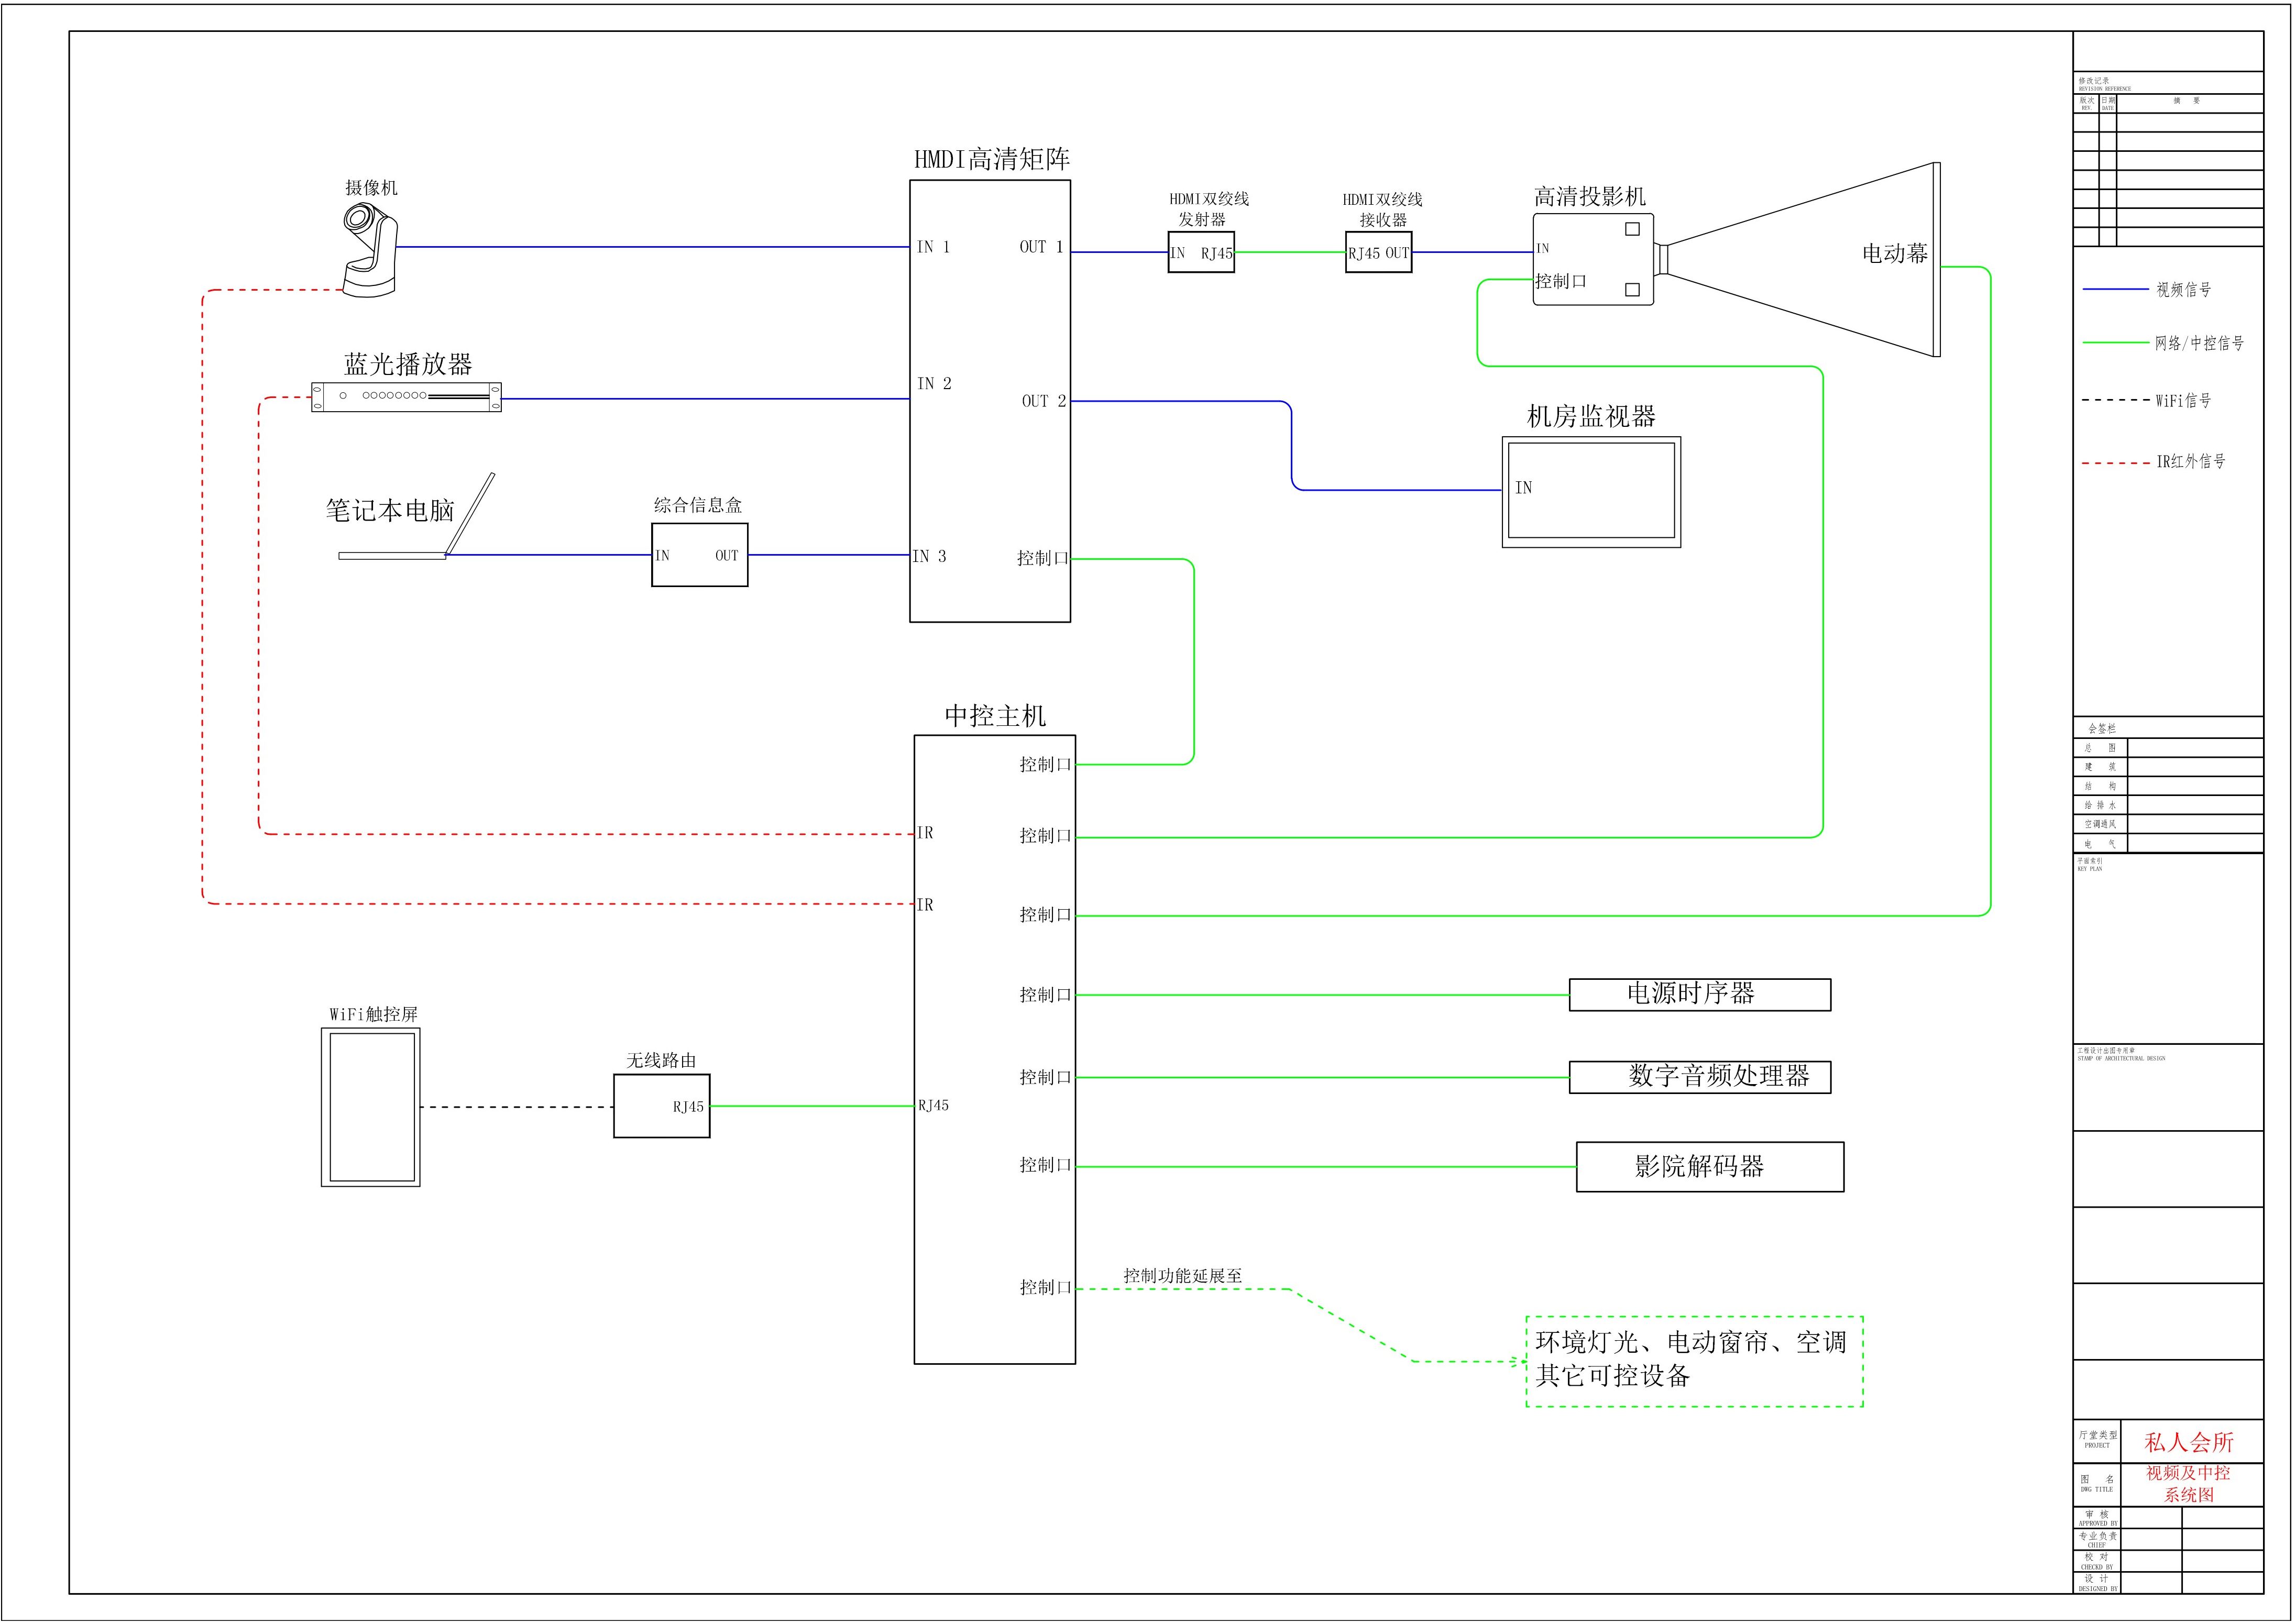Image resolution: width=2296 pixels, height=1623 pixels.
Task: Click the 控制口 wired to 电源时序器
Action: coord(1045,995)
